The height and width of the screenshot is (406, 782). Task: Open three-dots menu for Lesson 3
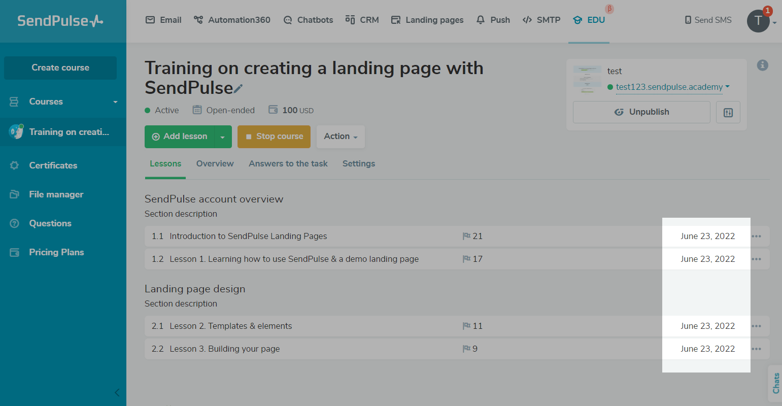(x=756, y=349)
